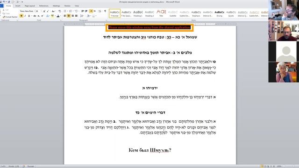This screenshot has width=299, height=168.
Task: Click the Decrease Indent icon
Action: (x=82, y=11)
